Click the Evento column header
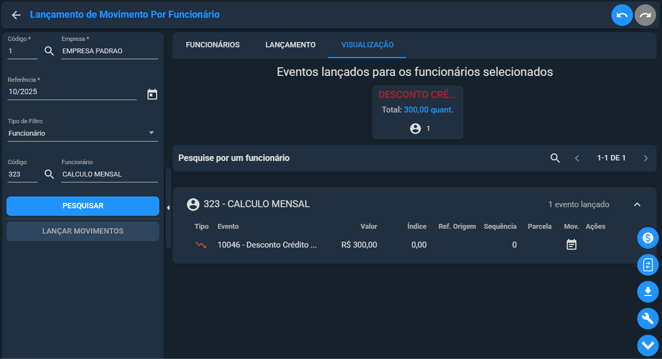The image size is (662, 359). (x=228, y=227)
